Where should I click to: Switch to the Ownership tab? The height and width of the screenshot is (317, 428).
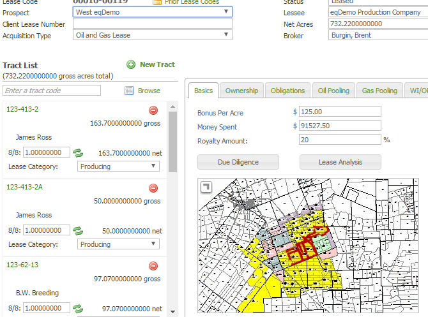coord(241,91)
